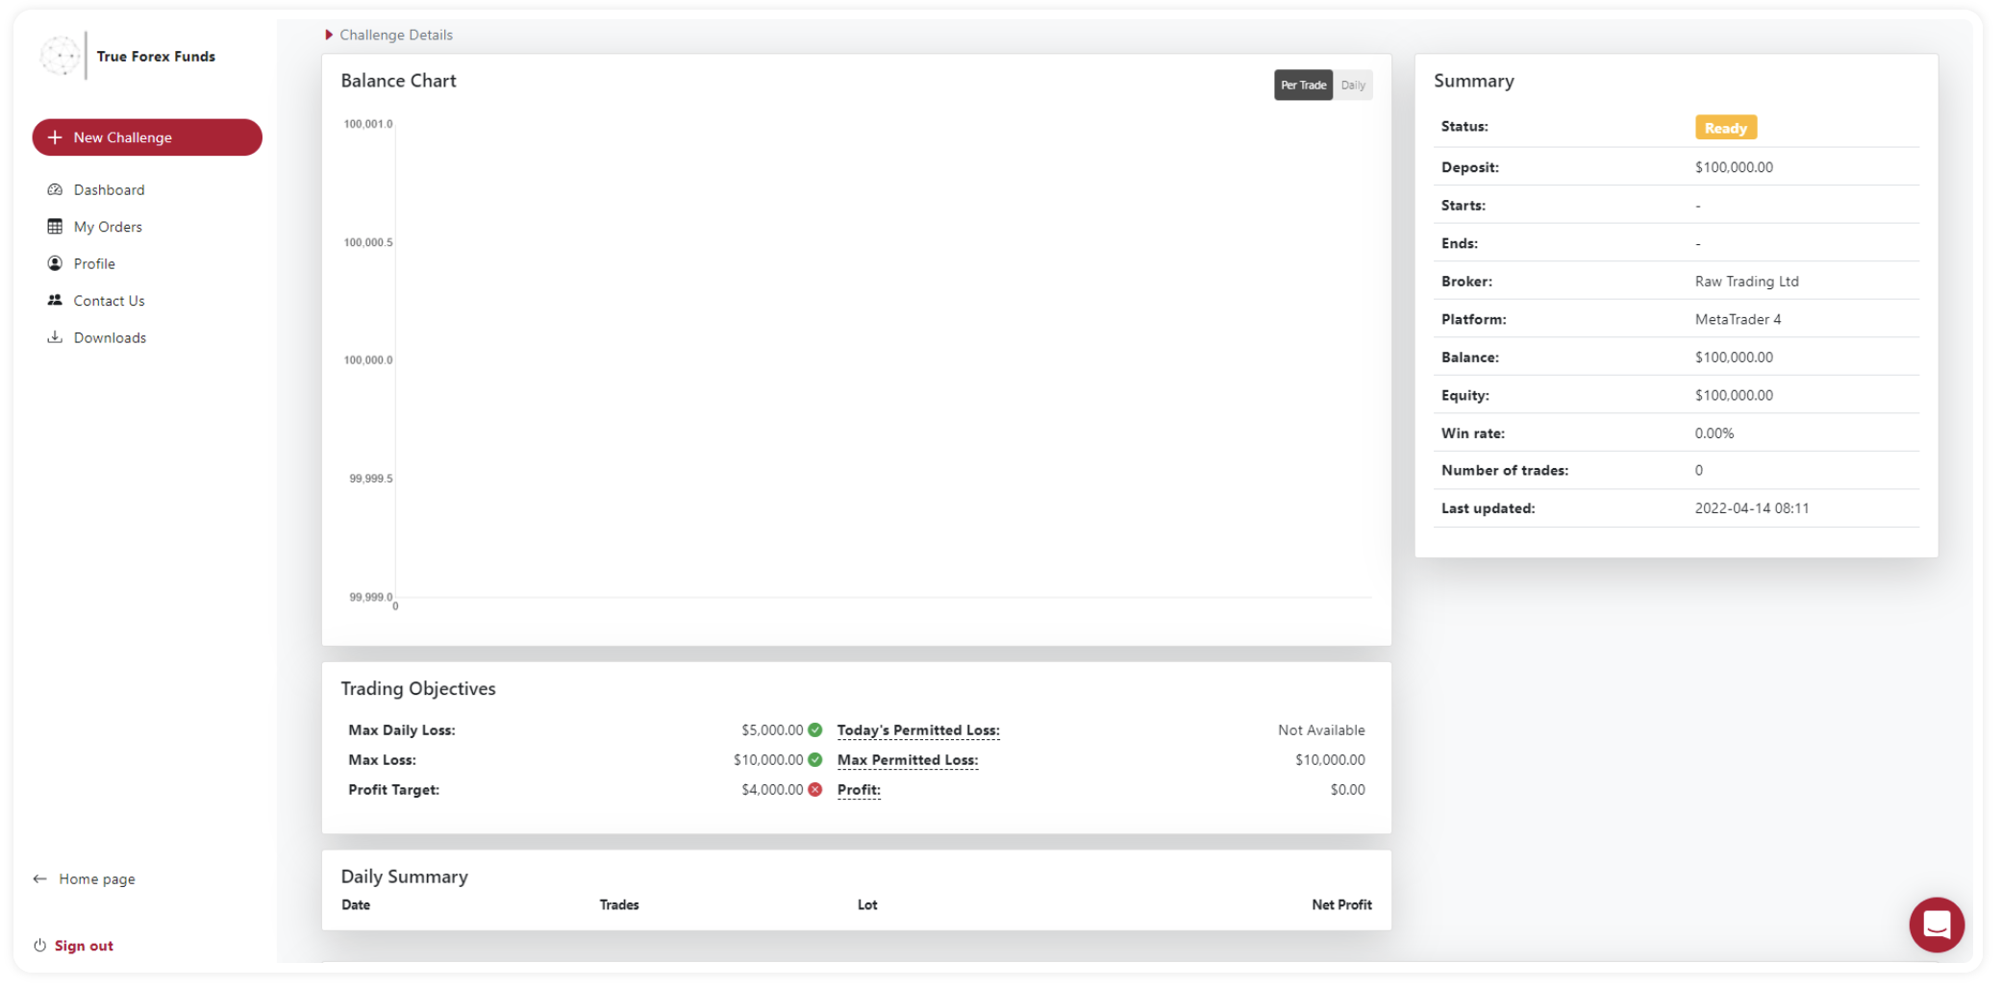Viewport: 2002px width, 988px height.
Task: Go to My Orders
Action: point(108,227)
